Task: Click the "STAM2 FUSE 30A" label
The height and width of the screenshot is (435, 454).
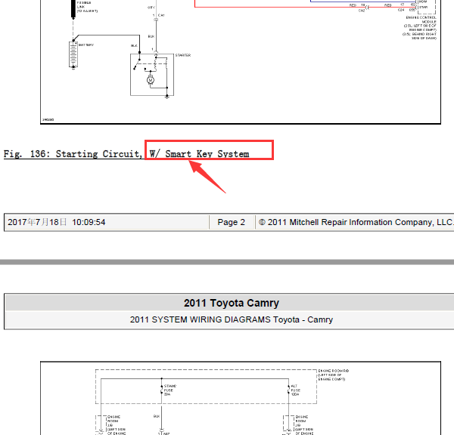Action: click(x=170, y=390)
